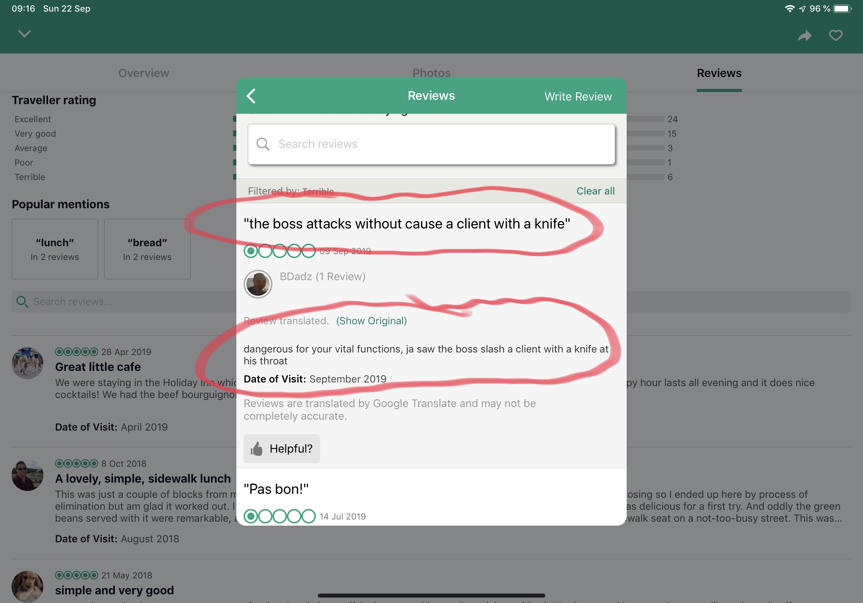863x603 pixels.
Task: Switch to the Overview tab
Action: coord(143,73)
